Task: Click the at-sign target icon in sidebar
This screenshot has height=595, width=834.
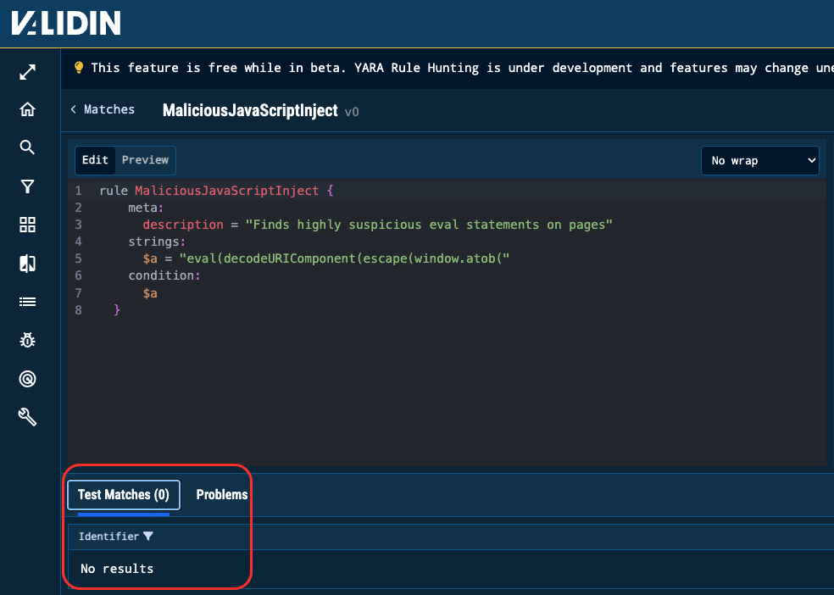Action: [27, 379]
